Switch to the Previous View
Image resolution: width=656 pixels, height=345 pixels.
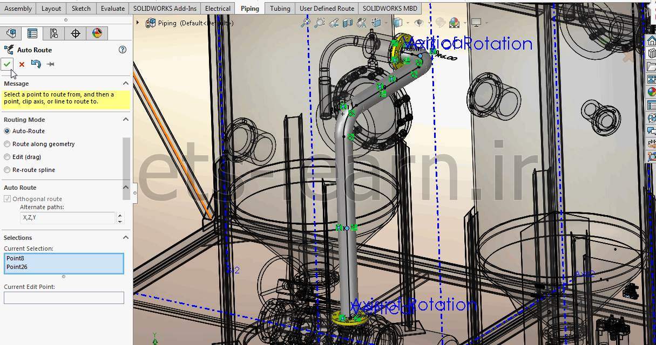click(334, 23)
